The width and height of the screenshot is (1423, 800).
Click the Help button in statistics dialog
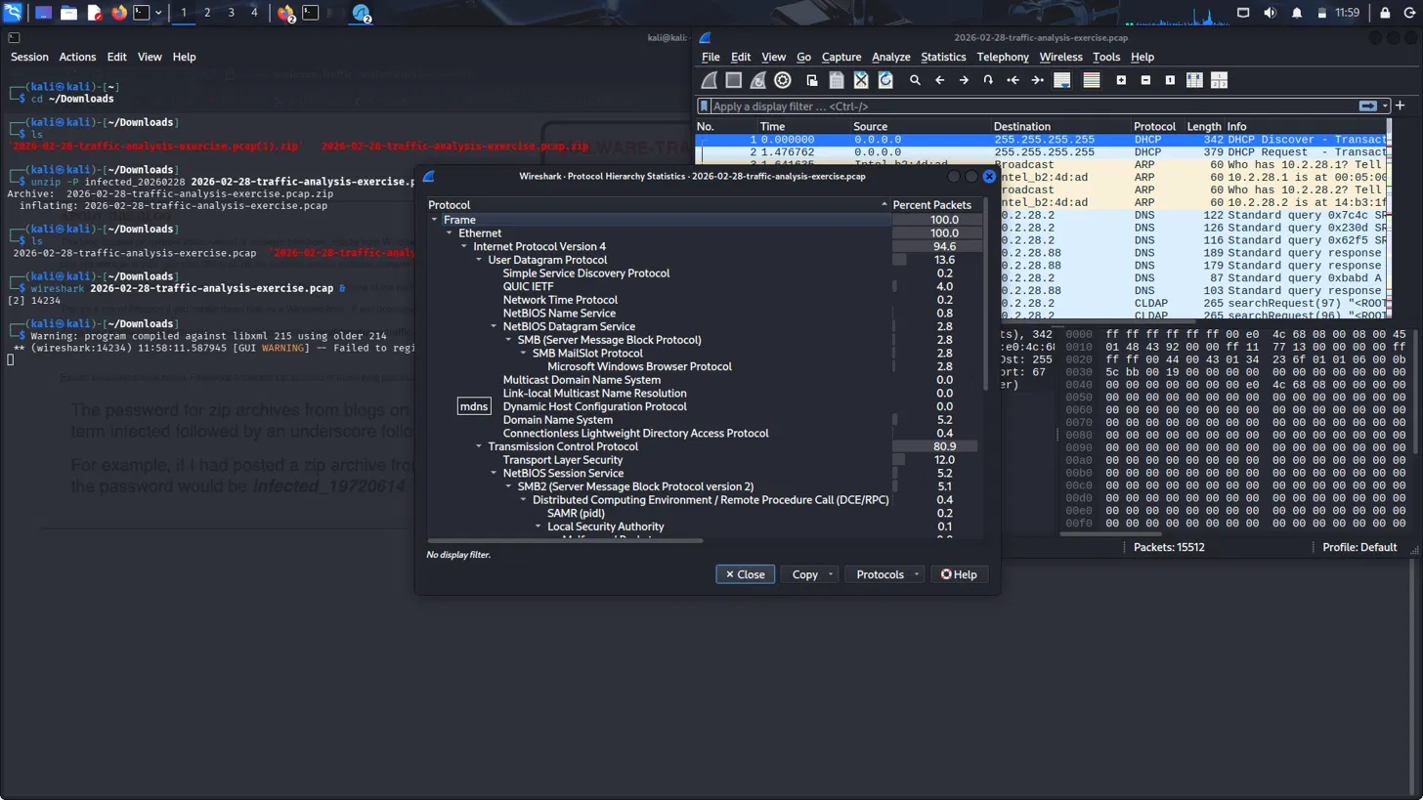pos(959,574)
